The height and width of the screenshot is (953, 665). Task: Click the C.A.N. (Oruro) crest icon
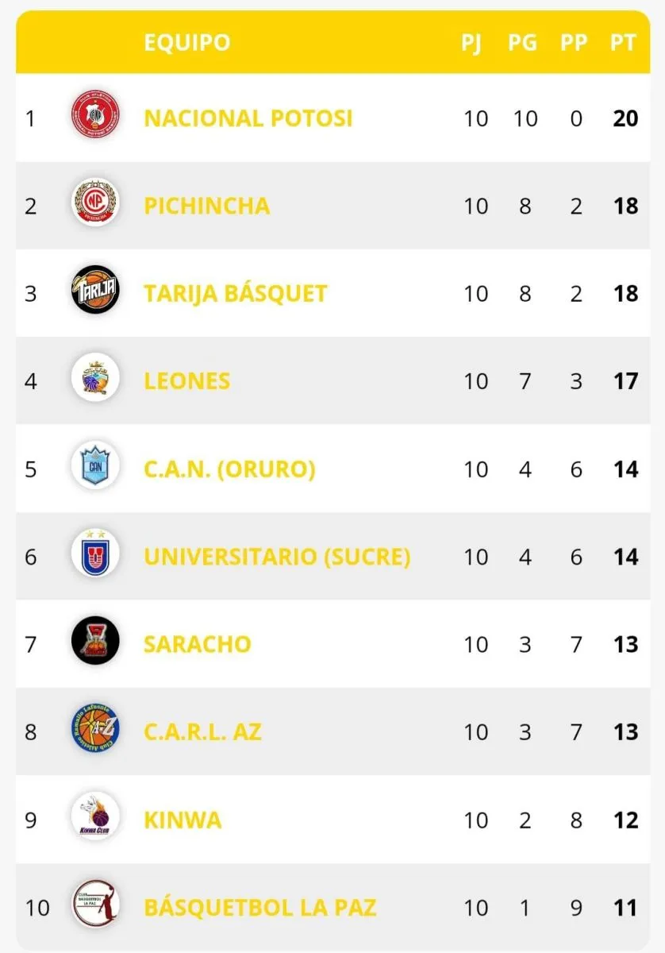coord(95,469)
